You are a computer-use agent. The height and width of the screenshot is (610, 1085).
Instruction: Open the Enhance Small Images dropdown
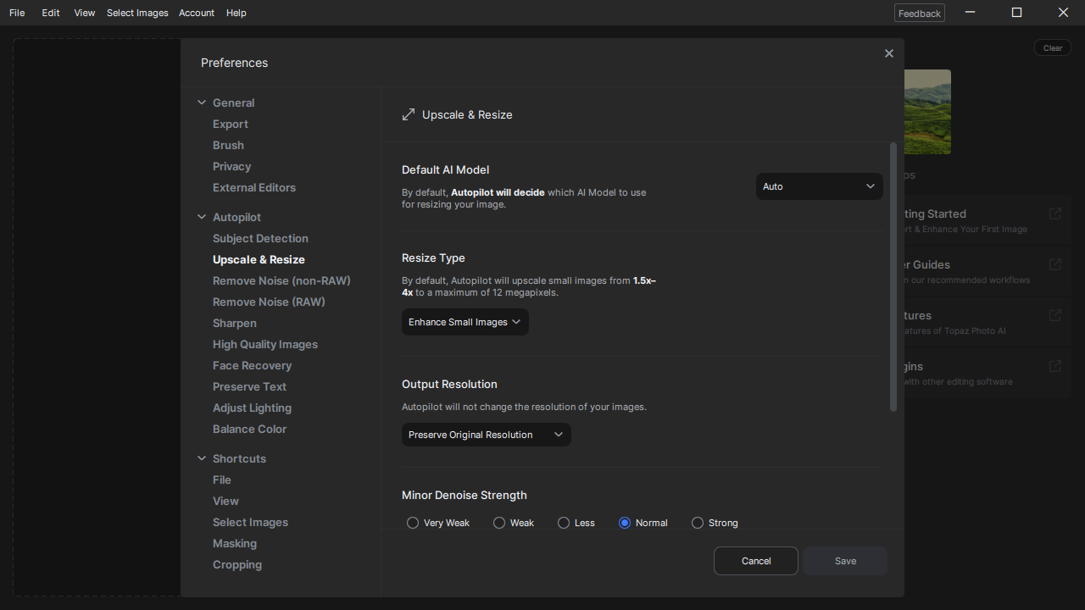465,322
